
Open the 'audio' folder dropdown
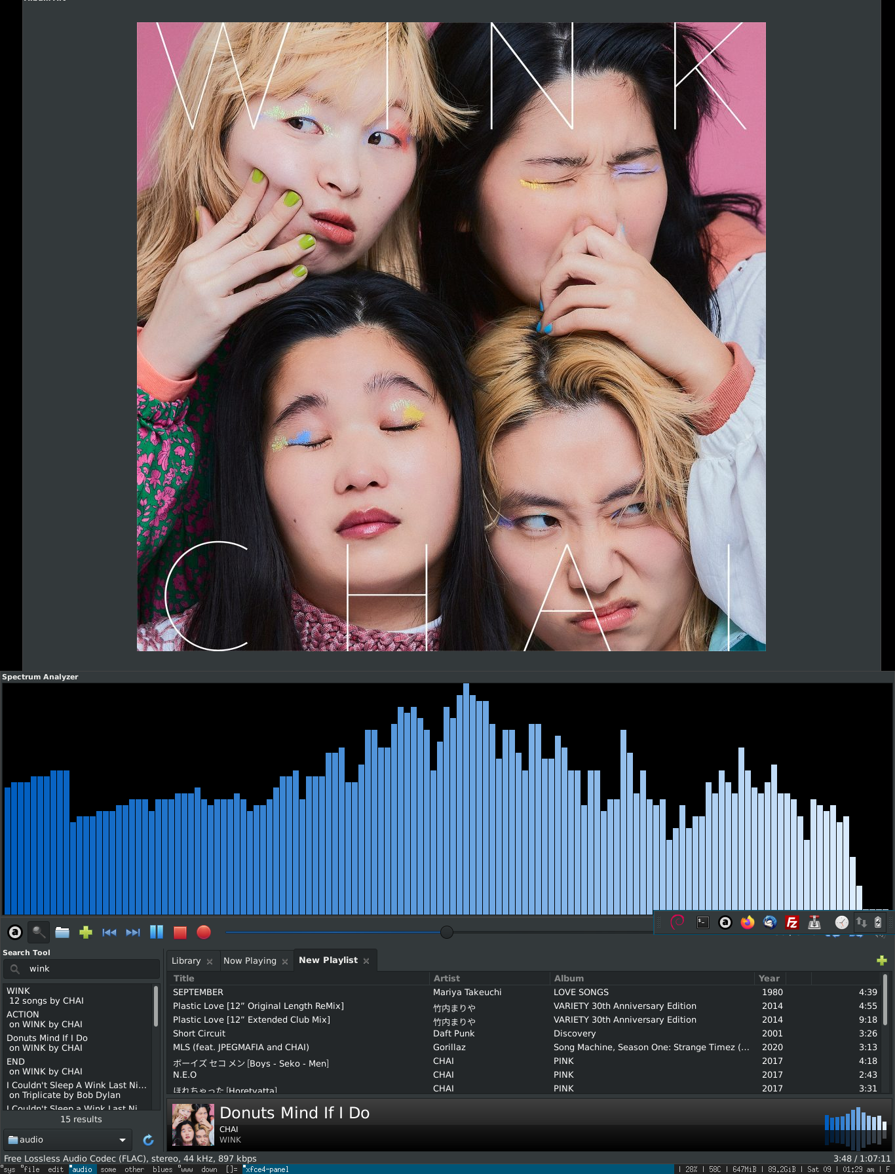67,1140
